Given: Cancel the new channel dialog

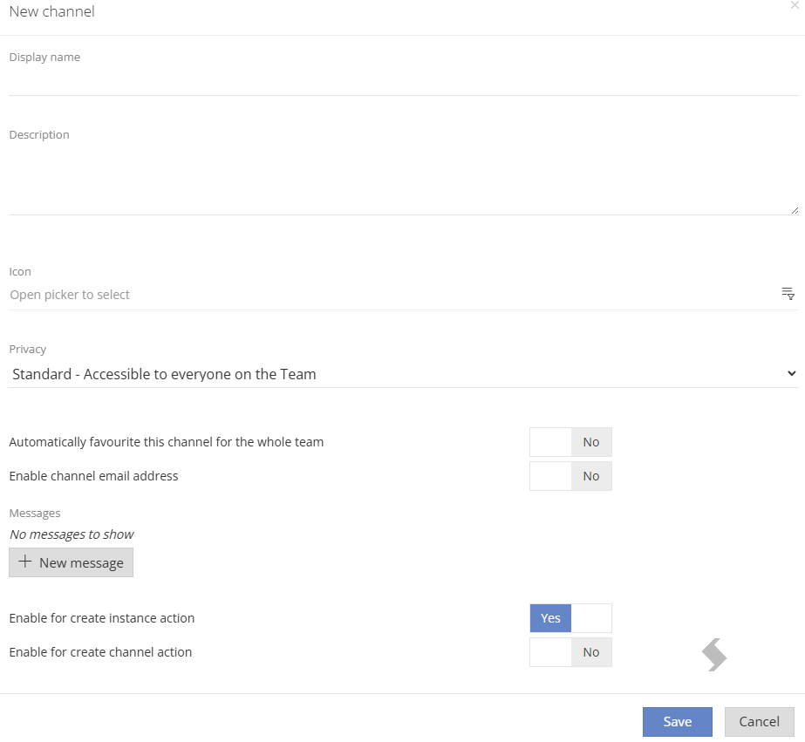Looking at the screenshot, I should [760, 721].
